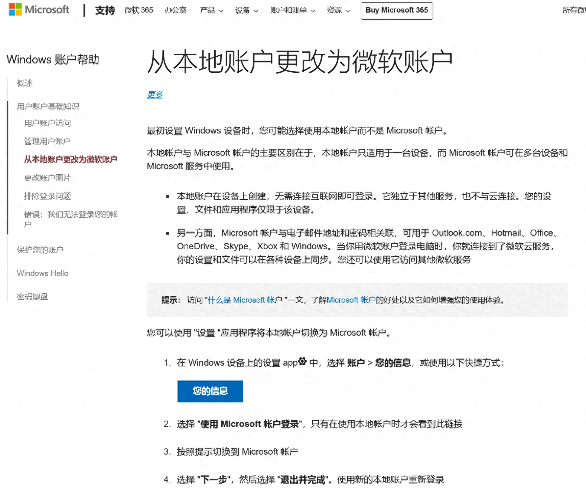Click the Microsoft logo
The image size is (586, 494).
pyautogui.click(x=39, y=10)
